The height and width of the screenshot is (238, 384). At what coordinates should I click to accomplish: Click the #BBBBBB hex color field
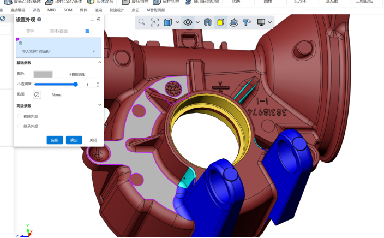pyautogui.click(x=77, y=74)
